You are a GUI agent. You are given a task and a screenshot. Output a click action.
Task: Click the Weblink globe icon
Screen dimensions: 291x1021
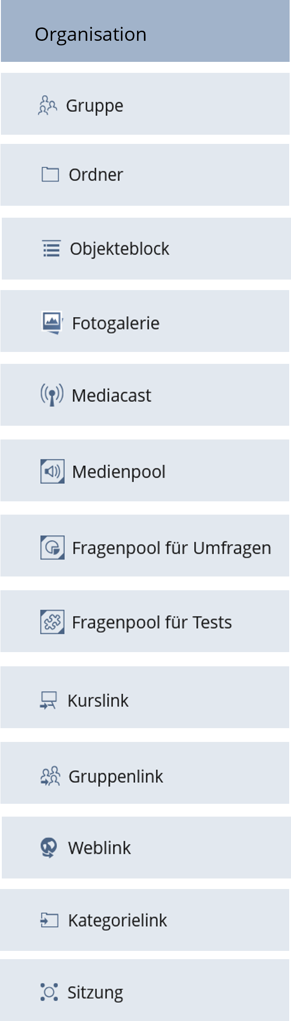tap(50, 847)
